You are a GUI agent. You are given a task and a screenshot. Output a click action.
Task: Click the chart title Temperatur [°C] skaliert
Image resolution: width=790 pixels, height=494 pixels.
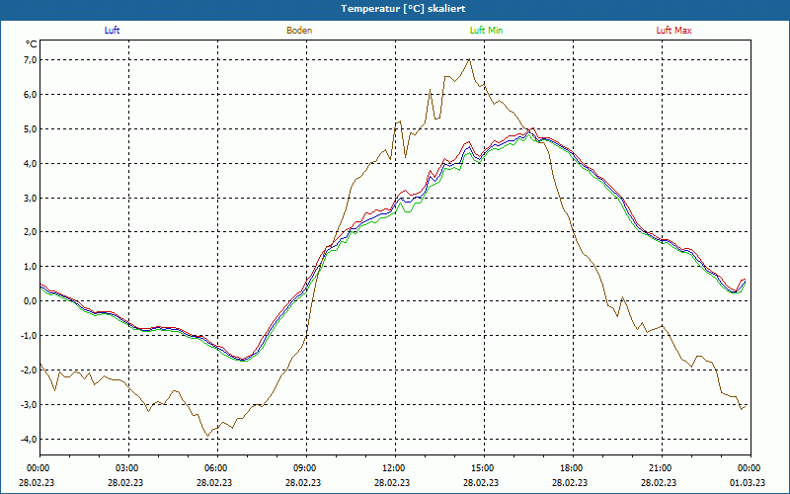coord(403,9)
